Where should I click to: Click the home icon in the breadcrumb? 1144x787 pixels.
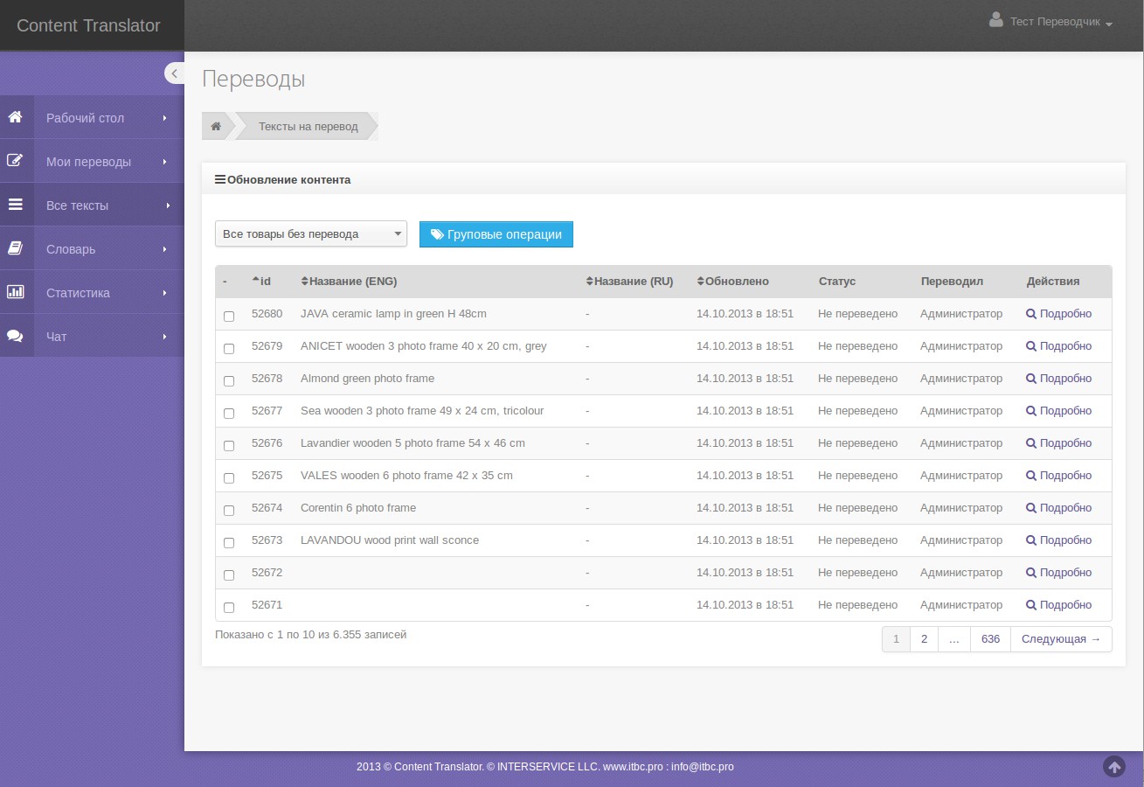(x=216, y=126)
